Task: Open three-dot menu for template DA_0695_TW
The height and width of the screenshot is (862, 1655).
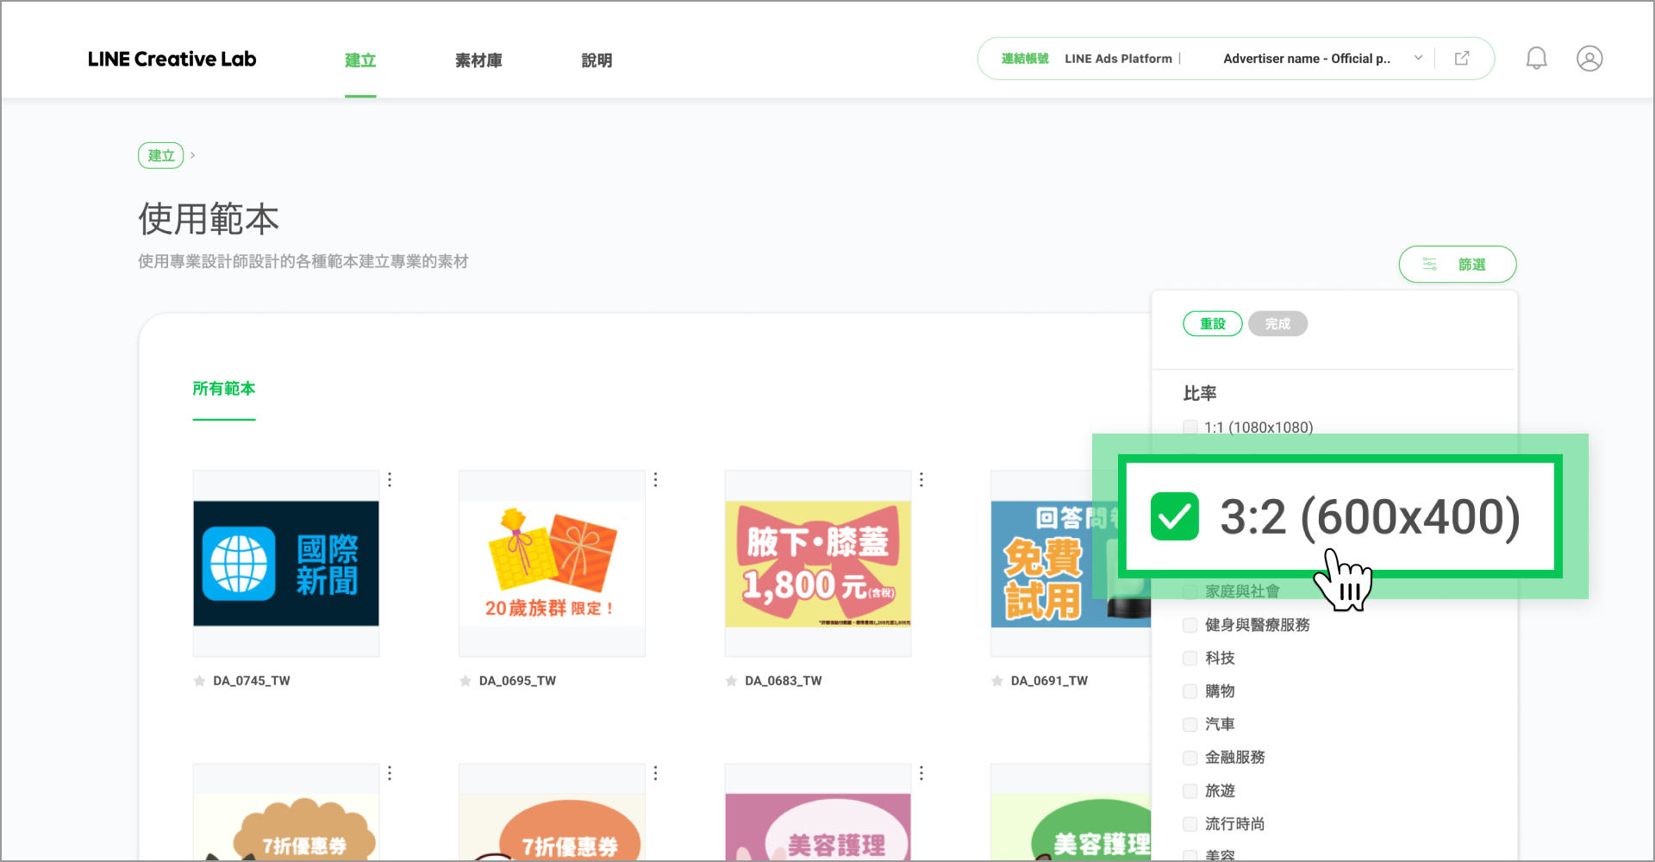Action: [655, 479]
